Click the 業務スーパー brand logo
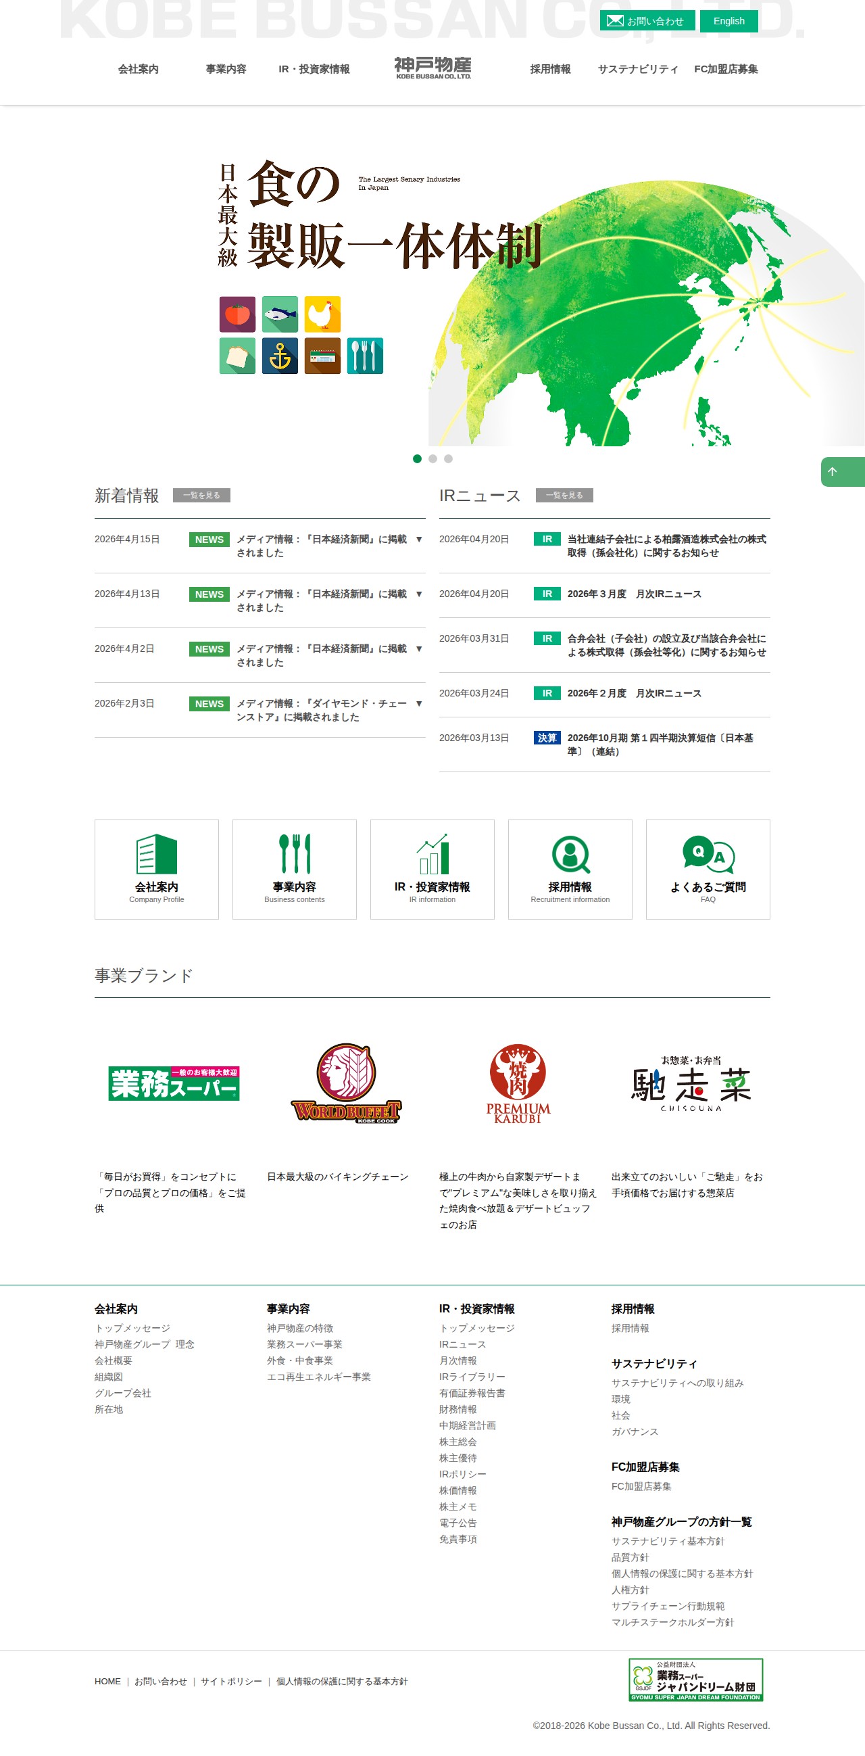Viewport: 865px width, 1756px height. tap(174, 1083)
